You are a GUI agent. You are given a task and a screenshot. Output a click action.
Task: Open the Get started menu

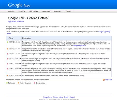tap(46, 11)
